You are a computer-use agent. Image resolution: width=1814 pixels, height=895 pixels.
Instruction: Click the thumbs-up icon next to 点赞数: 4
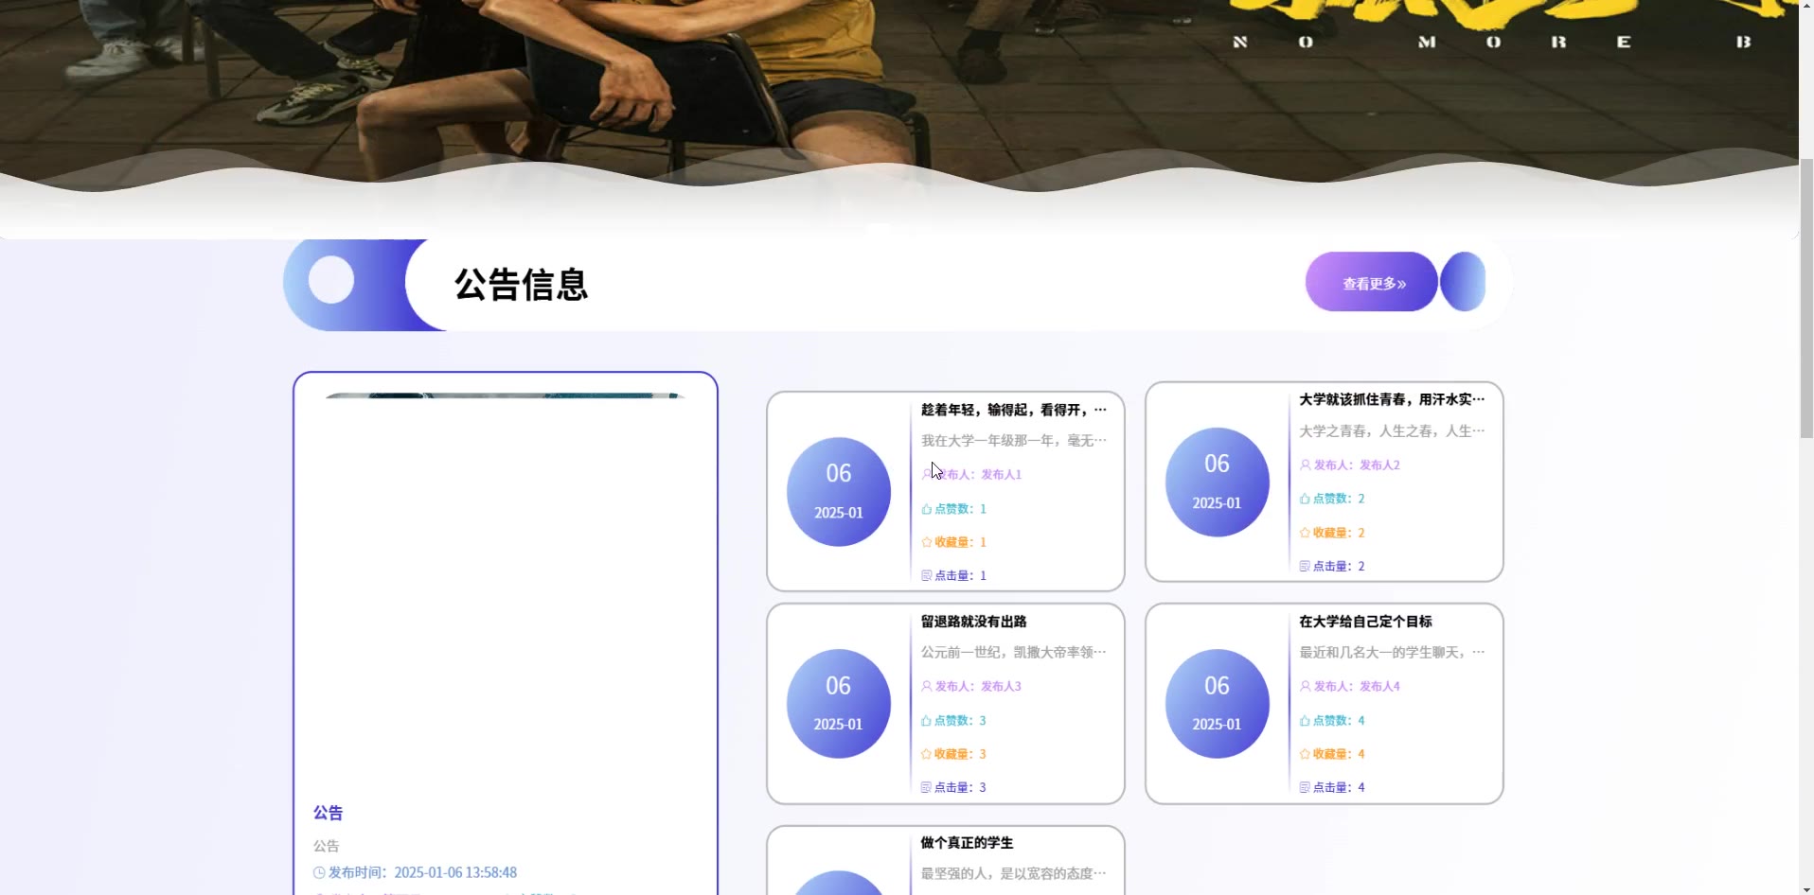(x=1305, y=721)
